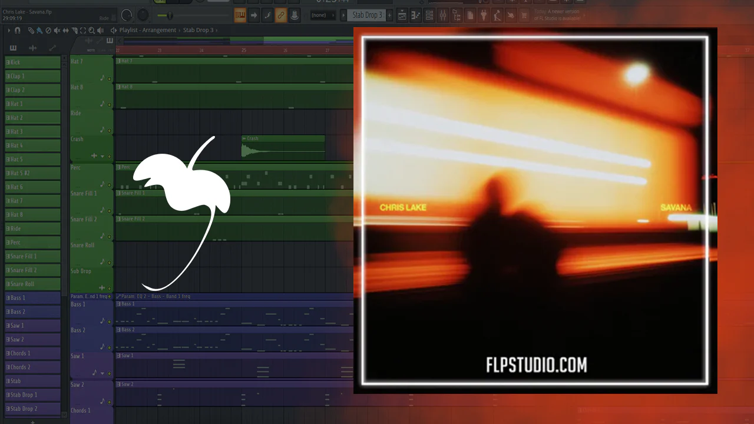Show pattern clips tab in picker panel

(x=14, y=48)
